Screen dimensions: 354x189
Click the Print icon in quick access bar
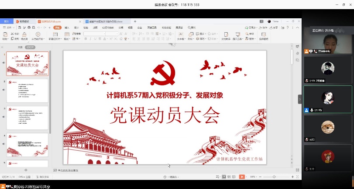[29, 27]
